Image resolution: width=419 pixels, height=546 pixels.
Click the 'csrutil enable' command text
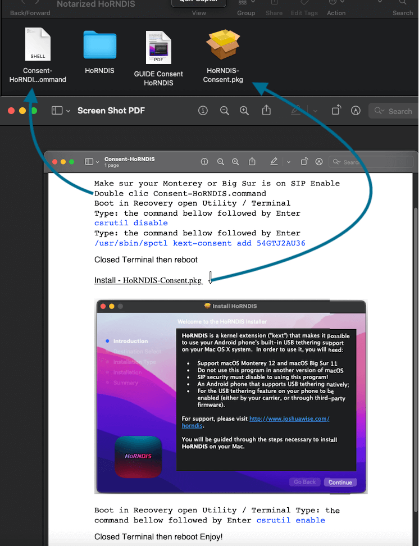coord(291,520)
